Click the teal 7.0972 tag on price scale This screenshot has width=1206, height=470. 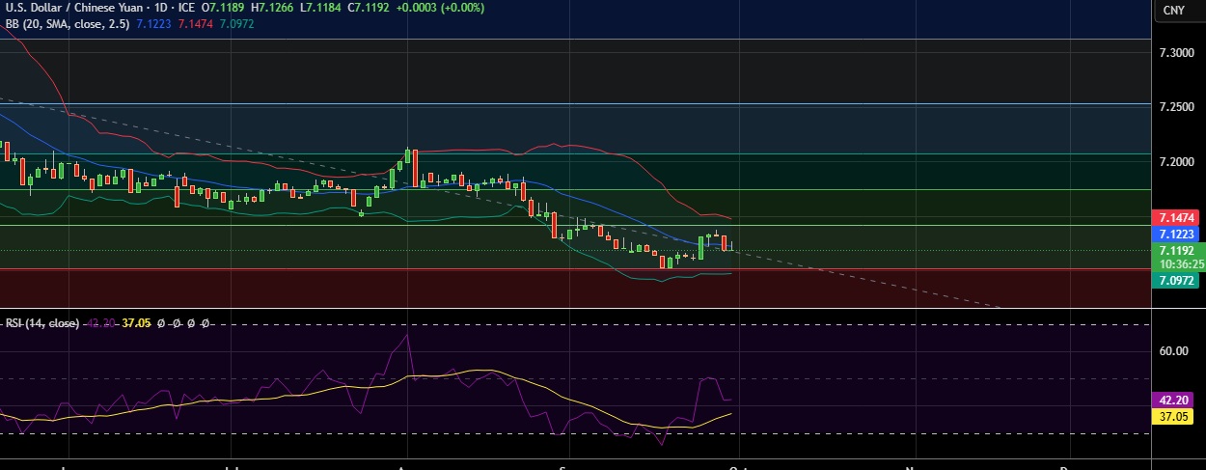pos(1178,279)
